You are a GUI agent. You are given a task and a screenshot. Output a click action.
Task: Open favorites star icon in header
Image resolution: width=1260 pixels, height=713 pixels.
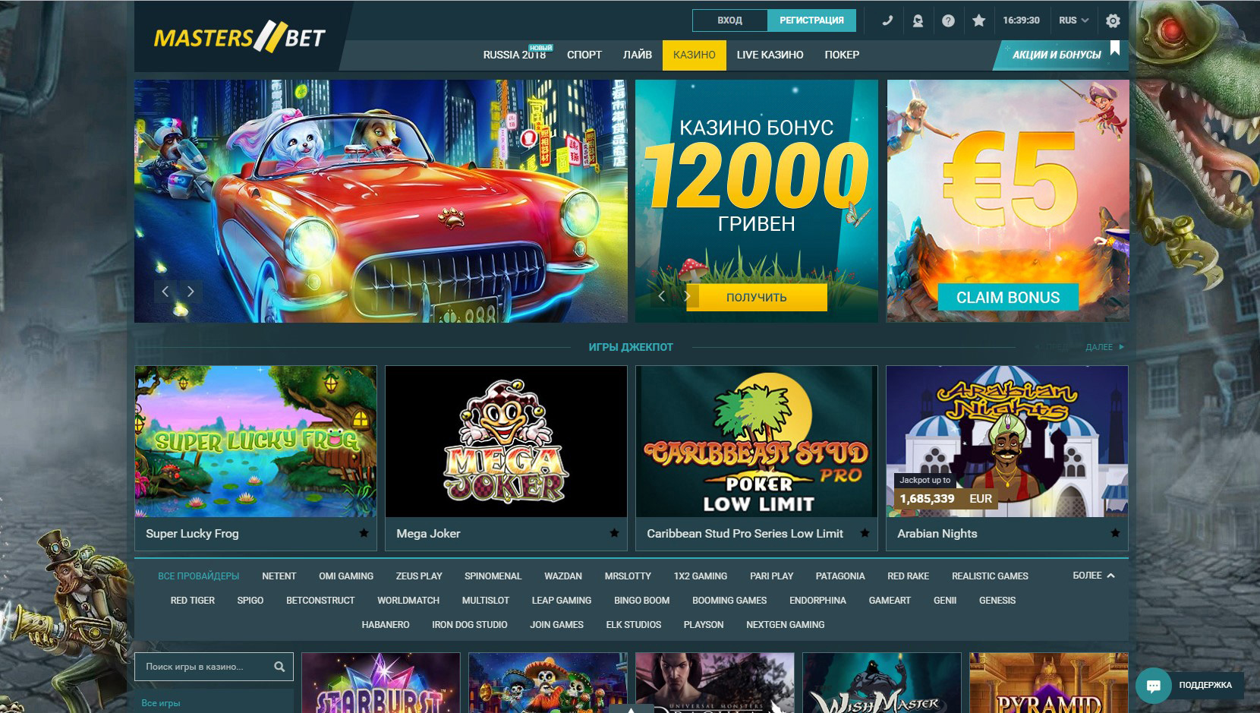pos(979,21)
